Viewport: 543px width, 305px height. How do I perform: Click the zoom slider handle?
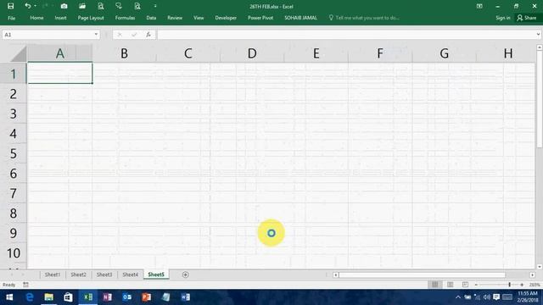click(x=509, y=285)
